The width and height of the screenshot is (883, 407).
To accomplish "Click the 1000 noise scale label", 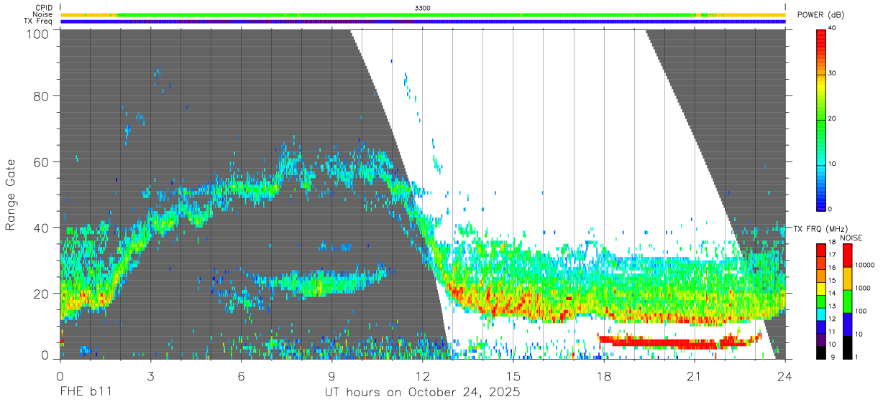I will click(862, 288).
